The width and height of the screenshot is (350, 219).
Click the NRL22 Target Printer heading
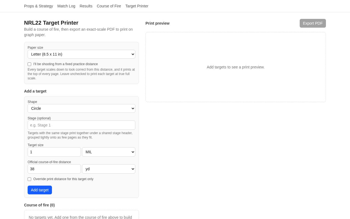click(51, 23)
